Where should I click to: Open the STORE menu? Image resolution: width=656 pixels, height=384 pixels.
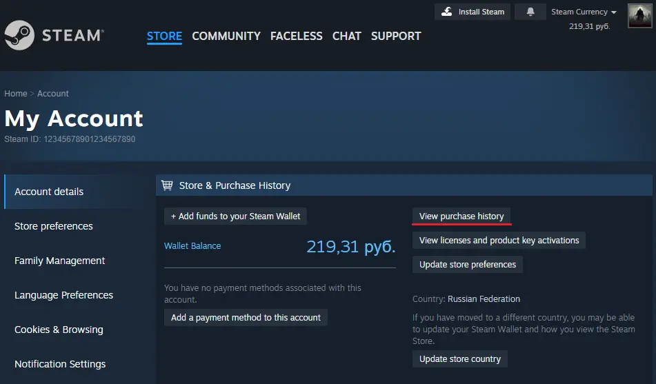164,36
